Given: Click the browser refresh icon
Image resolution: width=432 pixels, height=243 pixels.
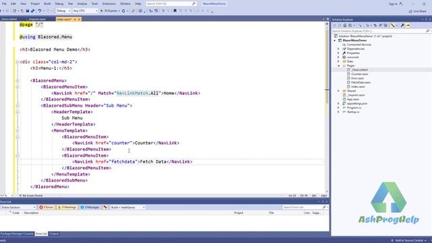Looking at the screenshot, I should [124, 11].
